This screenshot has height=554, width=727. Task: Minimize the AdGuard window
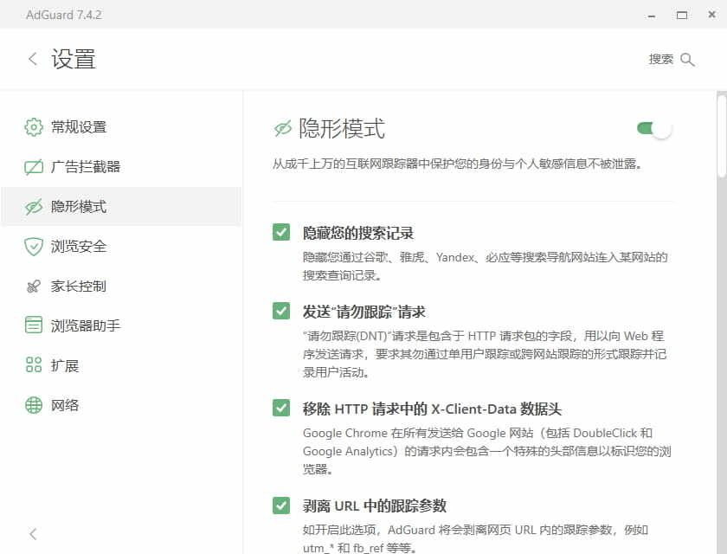coord(652,16)
